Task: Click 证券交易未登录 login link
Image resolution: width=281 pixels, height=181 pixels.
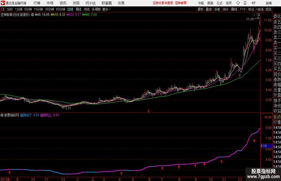Action: [163, 3]
